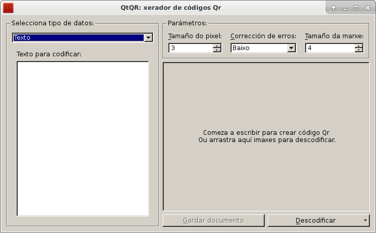Viewport: 376px width, 233px height.
Task: Decrease Tamaño do pixel with down arrow
Action: tap(216, 50)
